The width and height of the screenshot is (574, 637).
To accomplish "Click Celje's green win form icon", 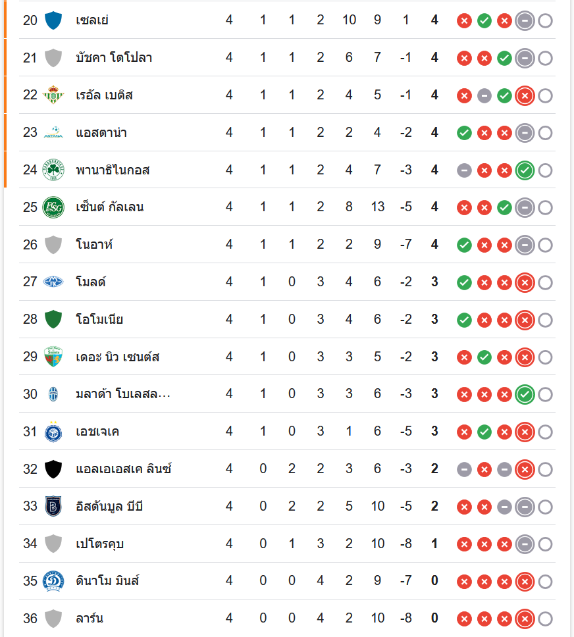I will (484, 20).
